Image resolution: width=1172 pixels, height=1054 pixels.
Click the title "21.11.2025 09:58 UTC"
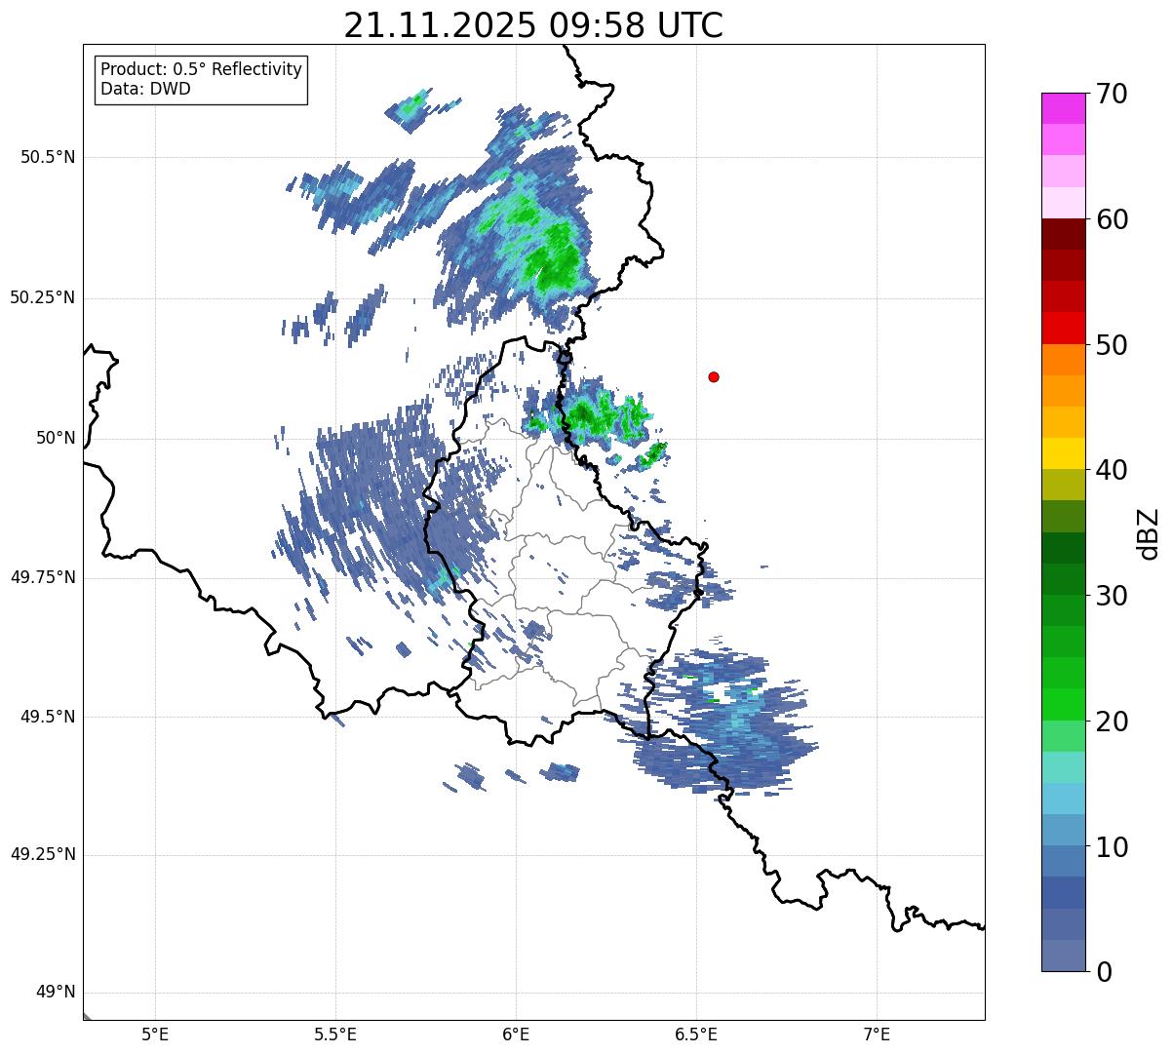pos(533,25)
